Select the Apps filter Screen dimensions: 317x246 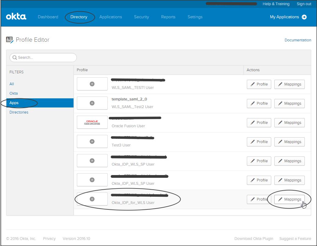40,103
